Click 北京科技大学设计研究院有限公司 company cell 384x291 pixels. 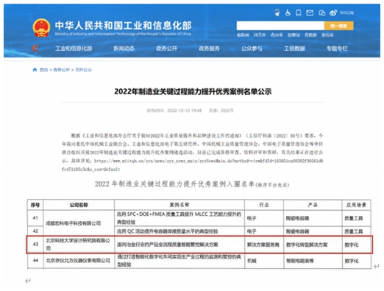click(x=79, y=245)
